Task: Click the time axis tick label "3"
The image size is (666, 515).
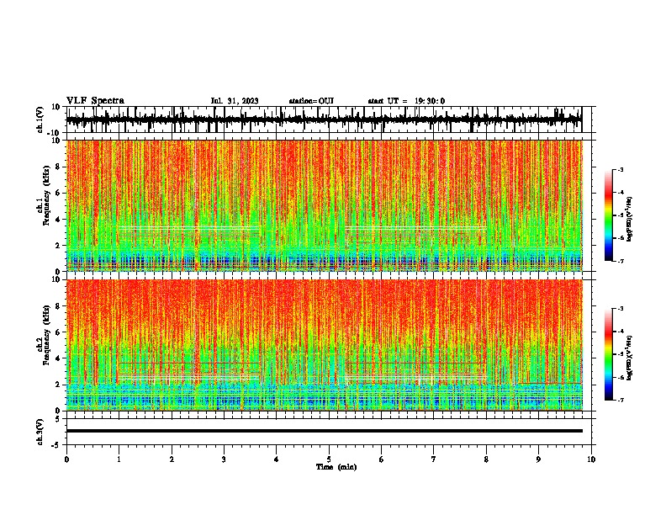Action: pyautogui.click(x=224, y=459)
